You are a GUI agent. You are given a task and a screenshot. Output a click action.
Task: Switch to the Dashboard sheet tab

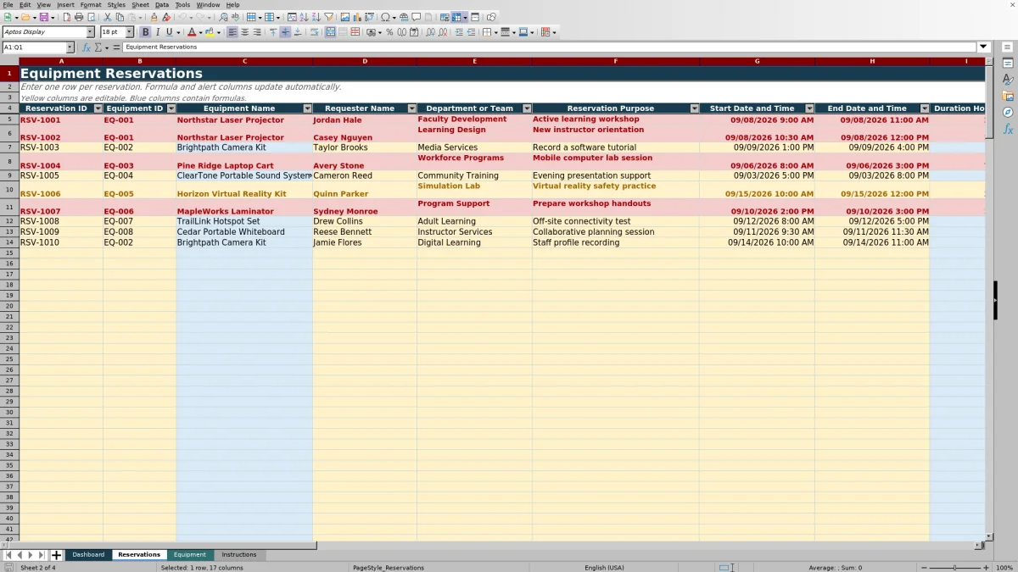[x=88, y=554]
